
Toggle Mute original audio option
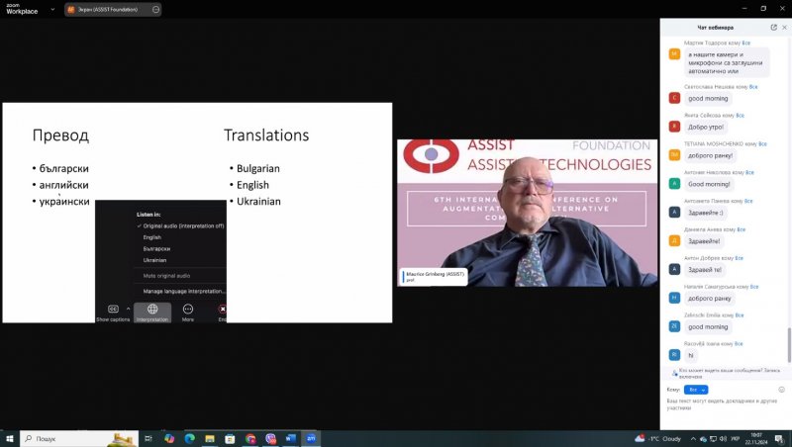pyautogui.click(x=166, y=275)
